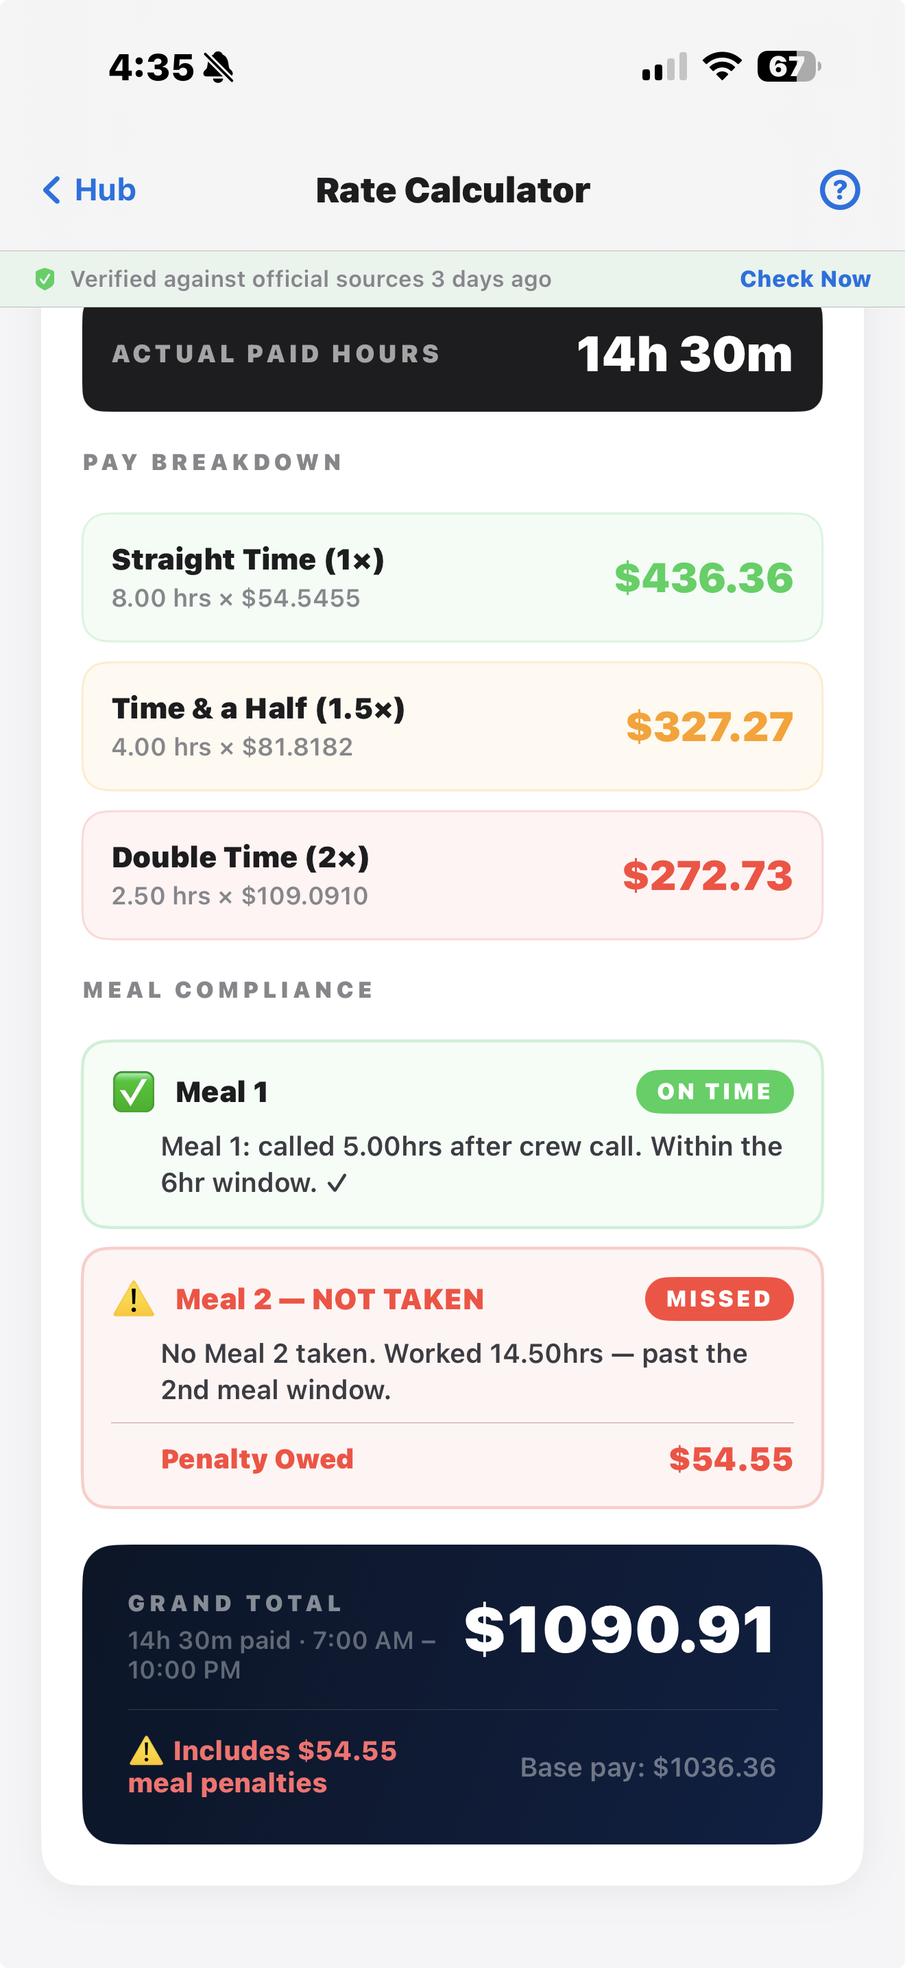
Task: Tap the Check Now link
Action: point(805,279)
